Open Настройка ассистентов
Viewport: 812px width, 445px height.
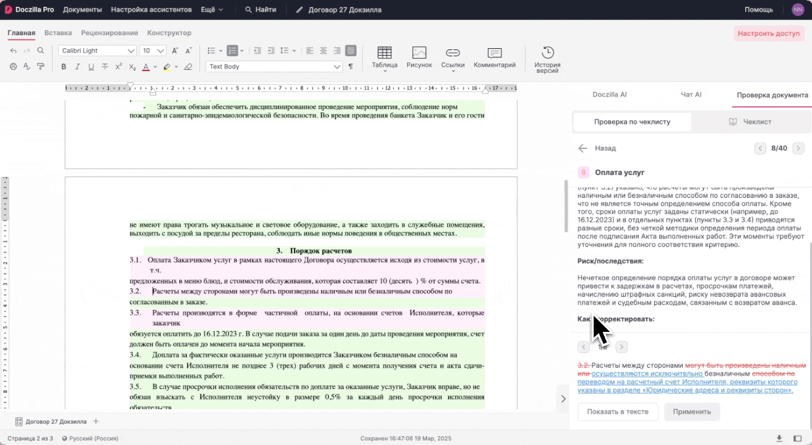(x=152, y=10)
